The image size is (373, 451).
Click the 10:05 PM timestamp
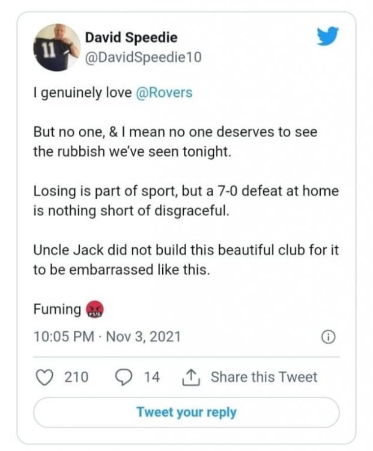63,337
